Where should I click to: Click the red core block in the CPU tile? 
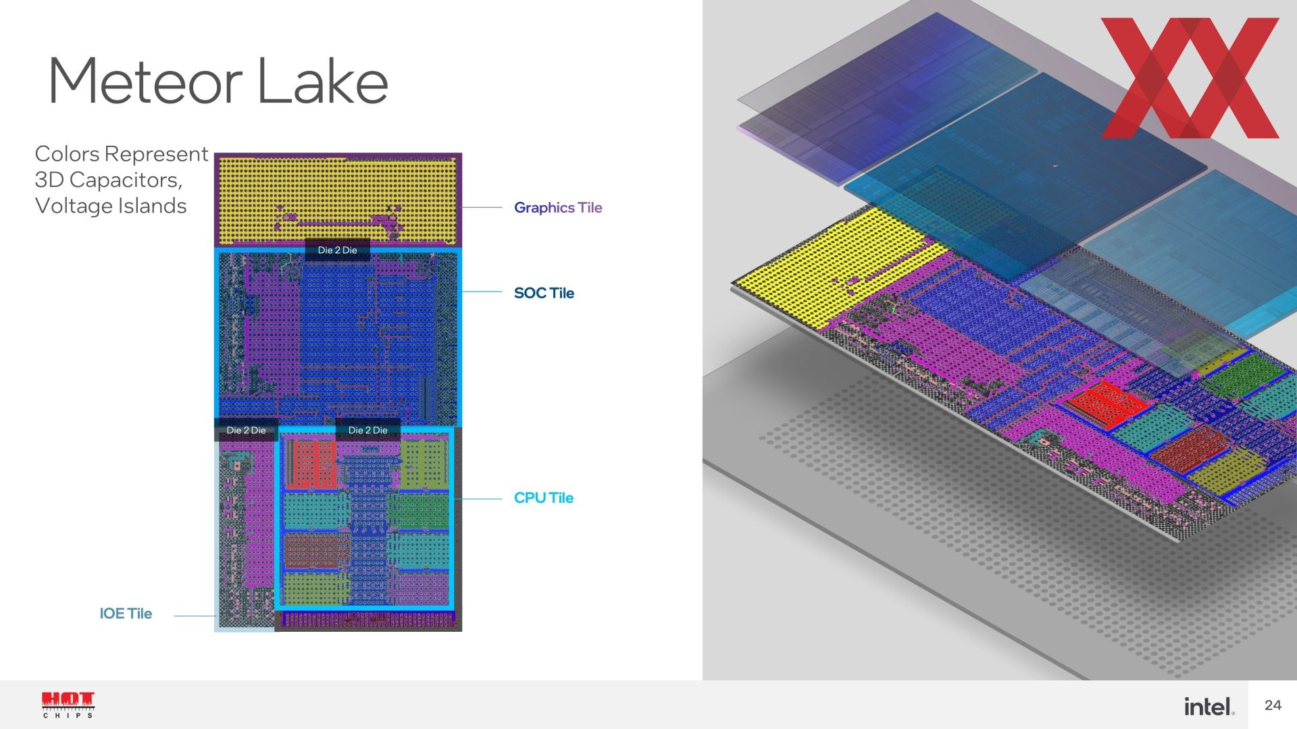311,464
